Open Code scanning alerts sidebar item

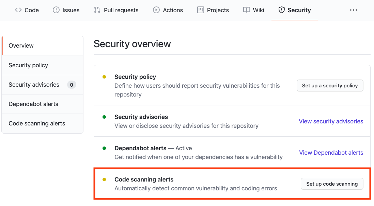[43, 123]
